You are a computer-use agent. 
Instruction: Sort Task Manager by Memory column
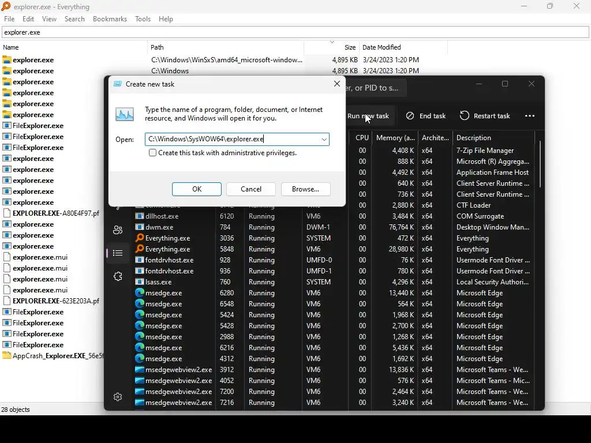395,137
